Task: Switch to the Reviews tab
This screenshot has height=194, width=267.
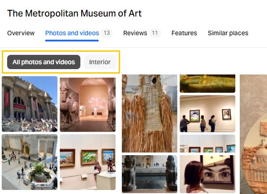Action: coord(135,33)
